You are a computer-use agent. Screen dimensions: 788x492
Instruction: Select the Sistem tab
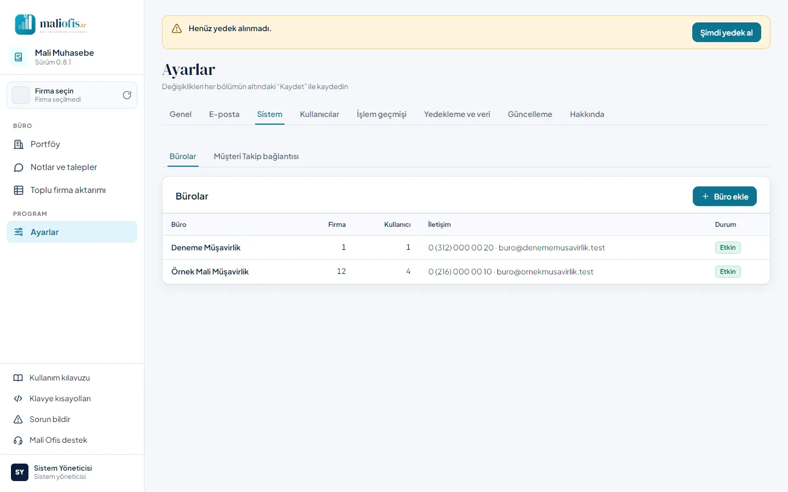coord(270,114)
